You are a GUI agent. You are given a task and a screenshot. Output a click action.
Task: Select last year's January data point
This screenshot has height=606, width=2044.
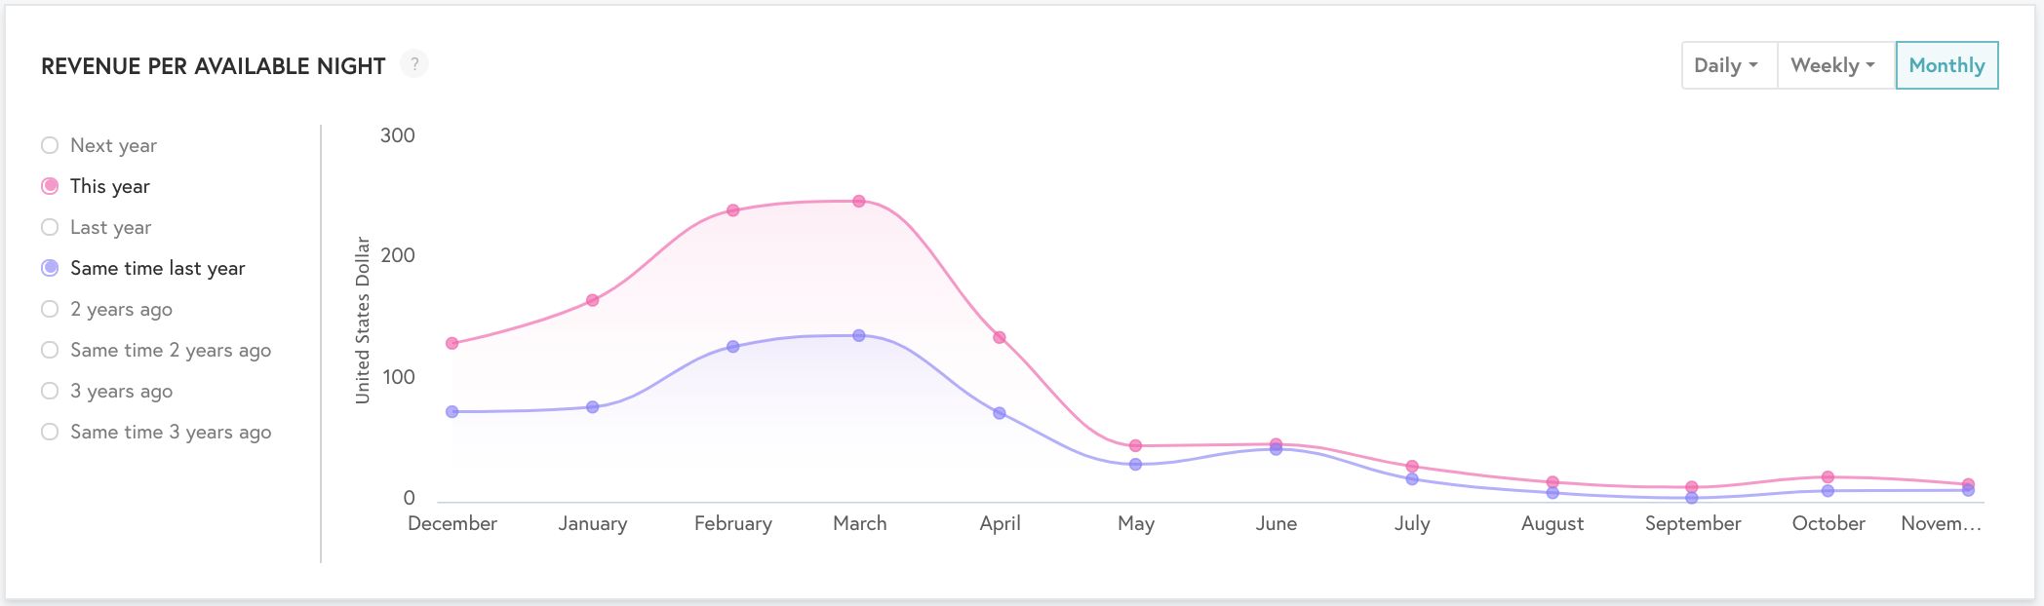[592, 407]
